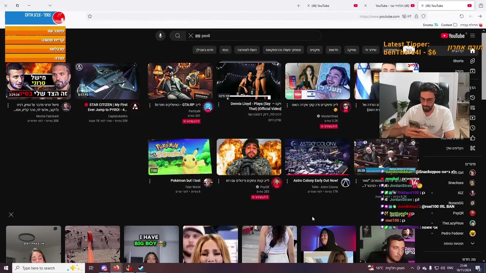Open Watch later clock icon
The width and height of the screenshot is (486, 273).
click(472, 128)
